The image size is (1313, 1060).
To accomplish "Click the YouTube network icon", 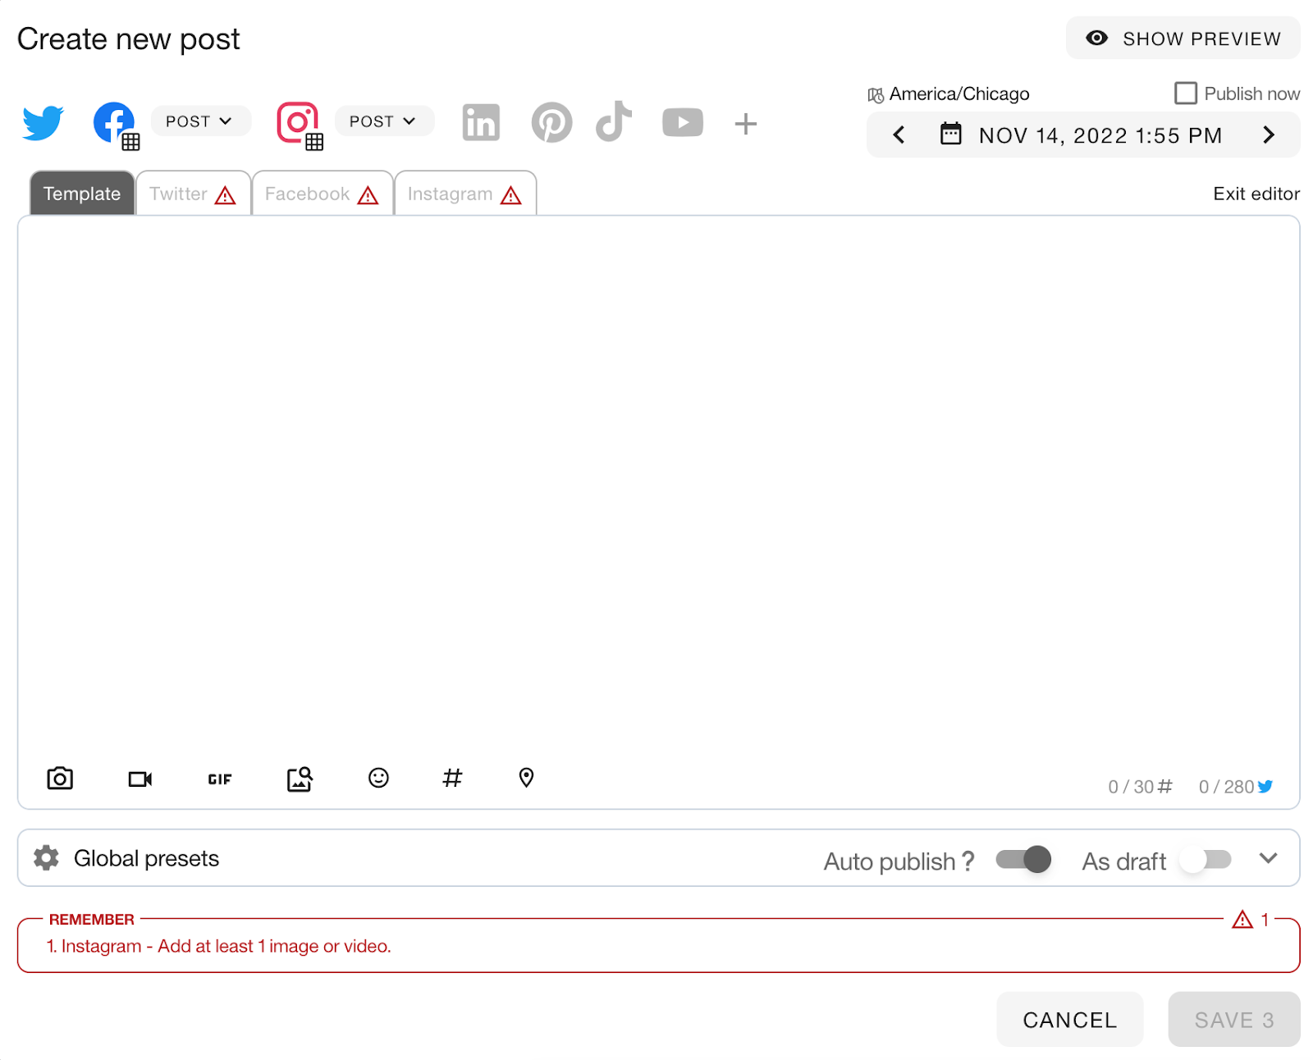I will tap(682, 123).
